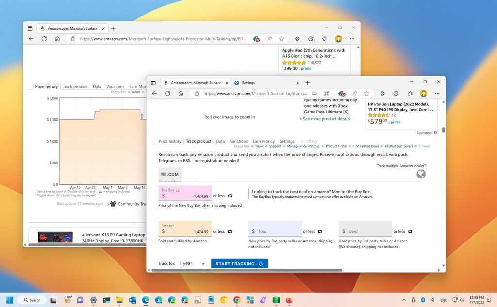497x307 pixels.
Task: Open HP Pavilion Laptop sponsored product link
Action: point(400,107)
